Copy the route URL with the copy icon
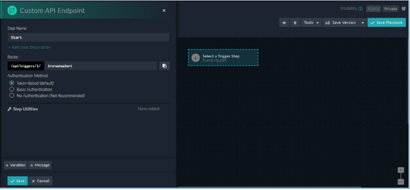410x190 pixels. 164,66
